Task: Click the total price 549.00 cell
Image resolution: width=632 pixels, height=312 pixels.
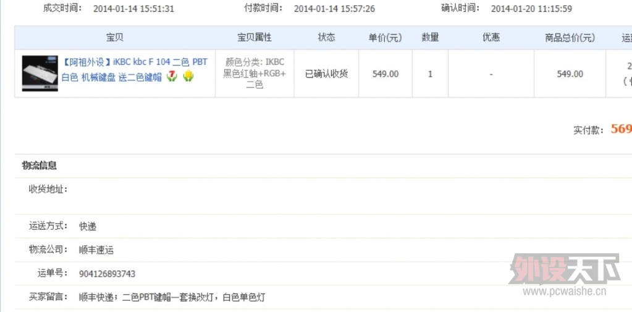Action: click(570, 74)
